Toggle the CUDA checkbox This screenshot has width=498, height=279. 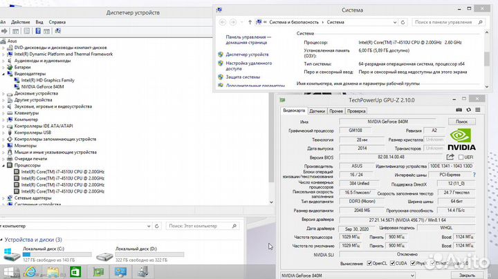pyautogui.click(x=393, y=263)
